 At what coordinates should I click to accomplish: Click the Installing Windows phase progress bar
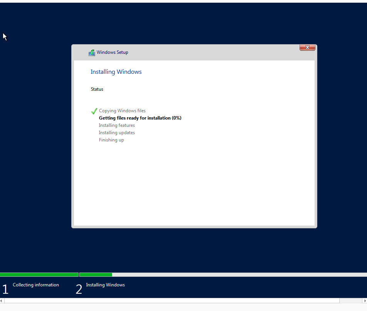click(223, 275)
